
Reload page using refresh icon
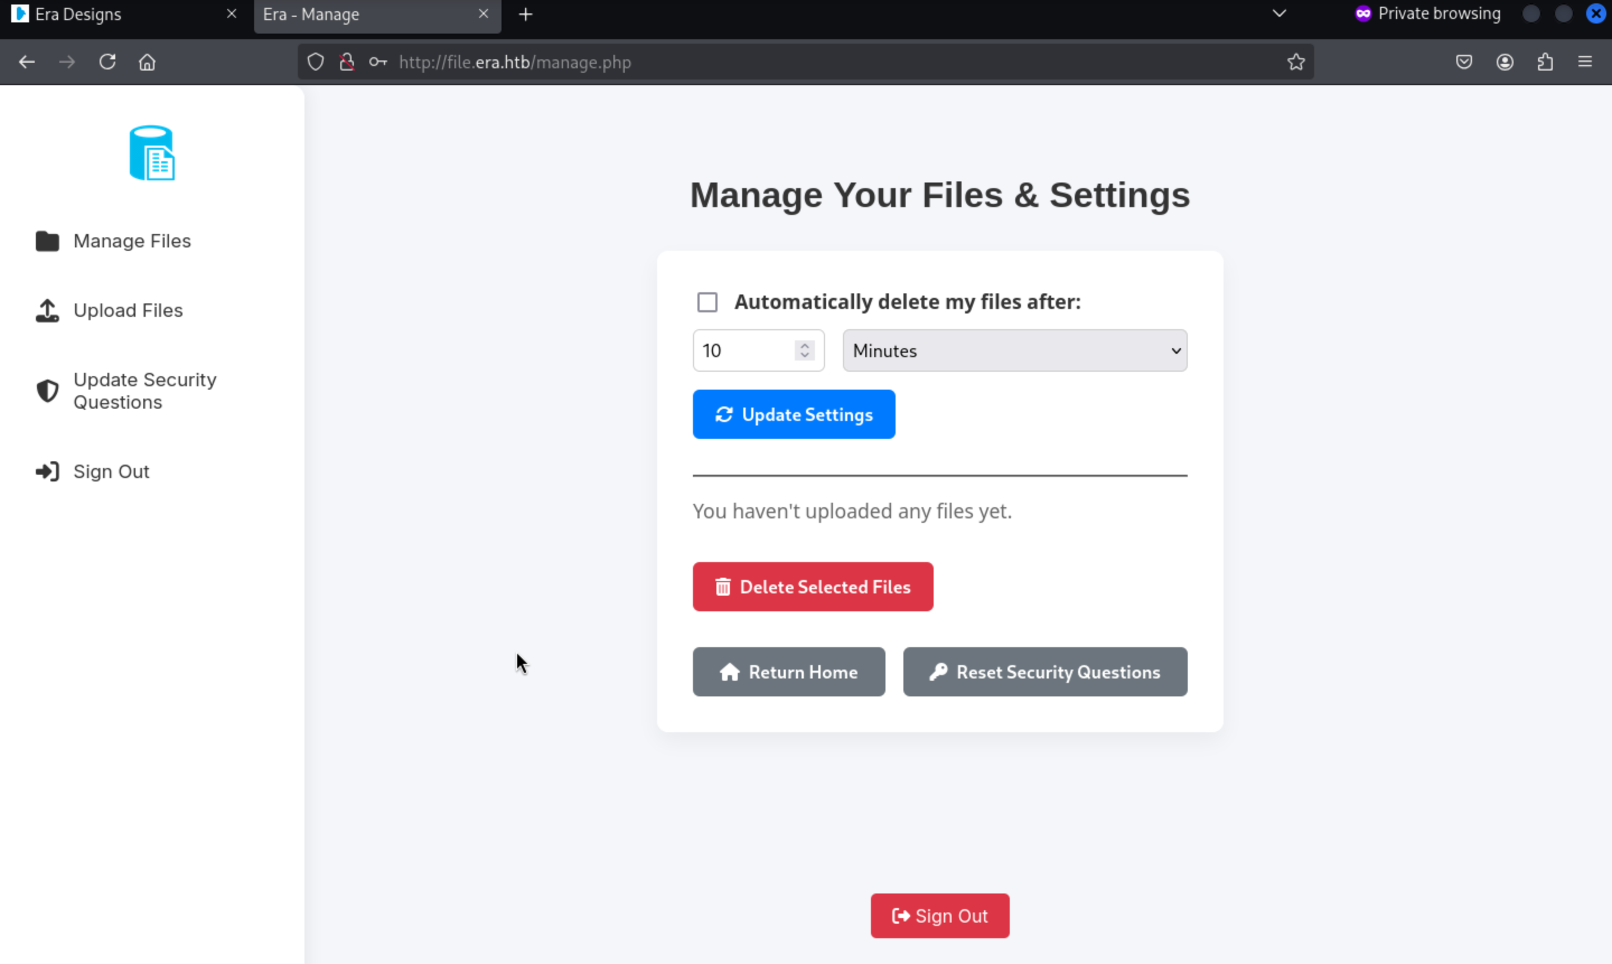[x=107, y=62]
